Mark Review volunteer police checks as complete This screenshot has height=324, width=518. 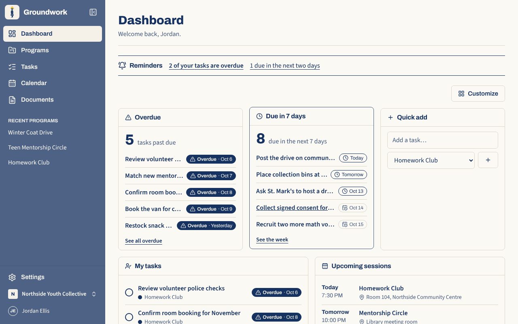click(129, 292)
